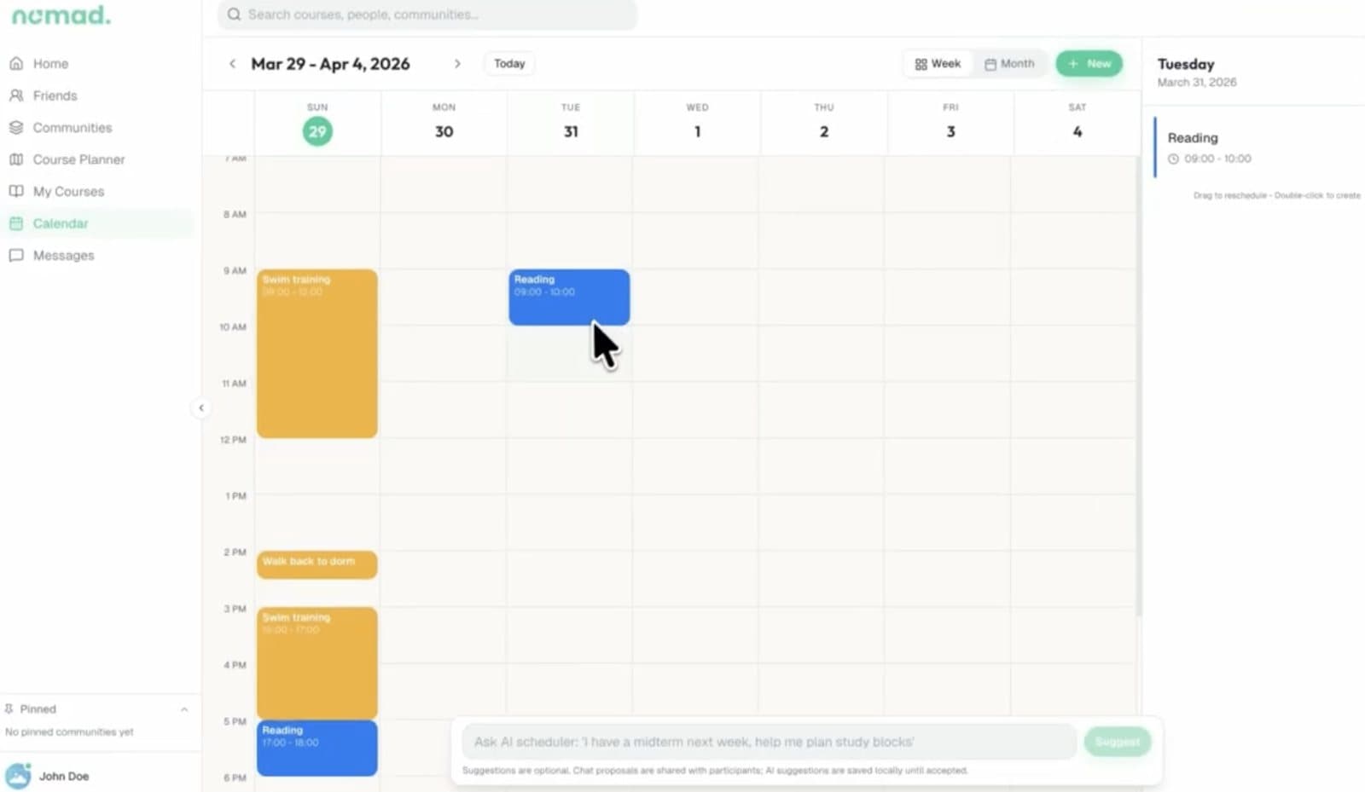Viewport: 1365px width, 792px height.
Task: Switch to Month view
Action: [1009, 64]
